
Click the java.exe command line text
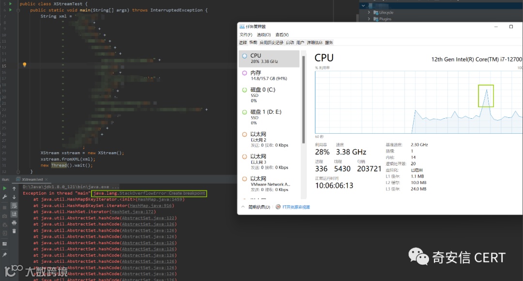[71, 187]
